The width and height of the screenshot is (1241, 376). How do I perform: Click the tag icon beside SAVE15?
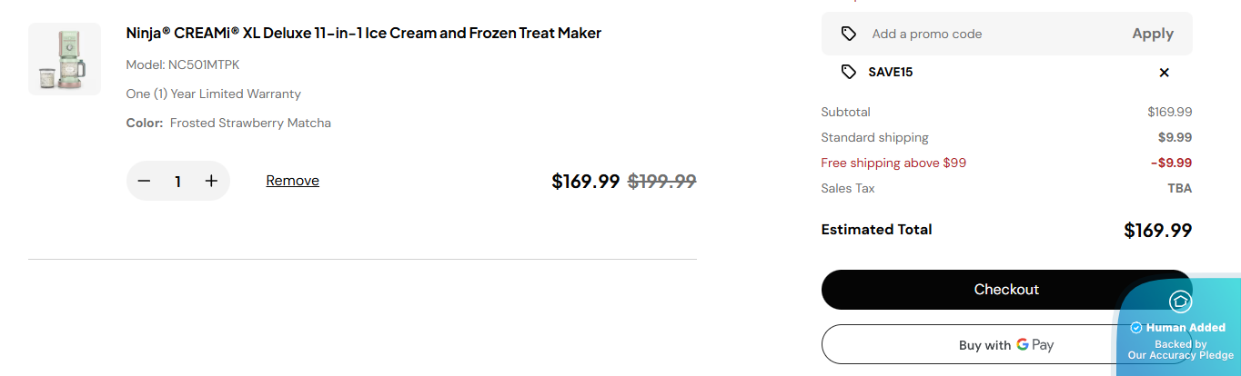click(x=848, y=72)
